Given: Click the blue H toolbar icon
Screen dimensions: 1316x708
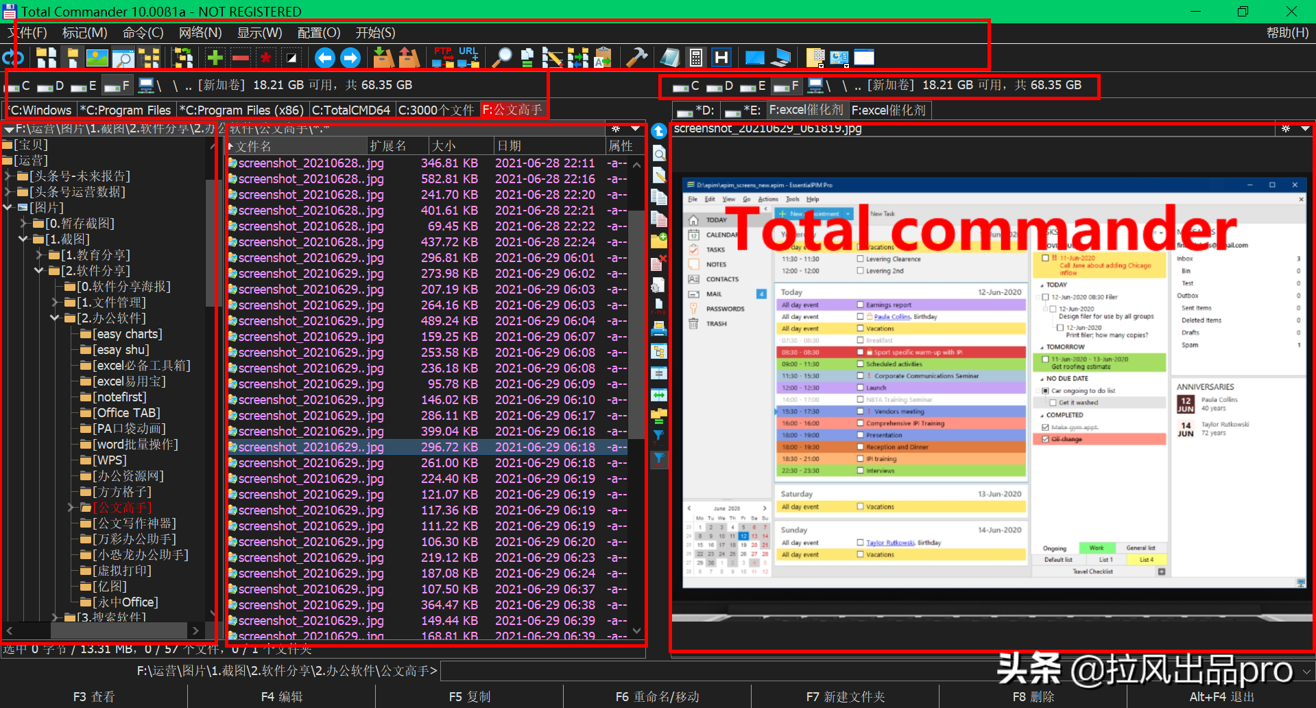Looking at the screenshot, I should click(721, 58).
